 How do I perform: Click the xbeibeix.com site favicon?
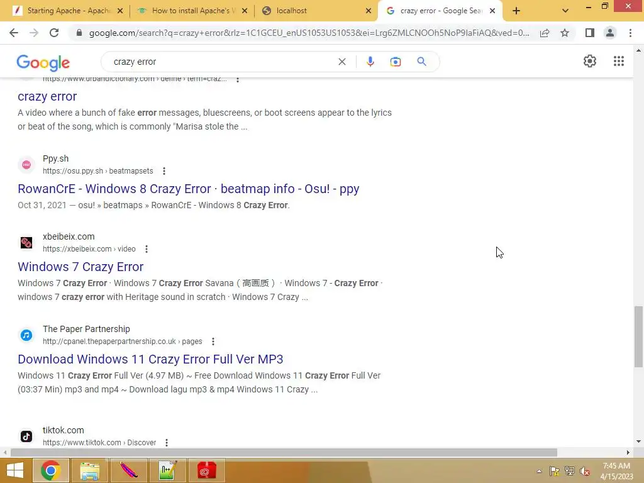[26, 243]
